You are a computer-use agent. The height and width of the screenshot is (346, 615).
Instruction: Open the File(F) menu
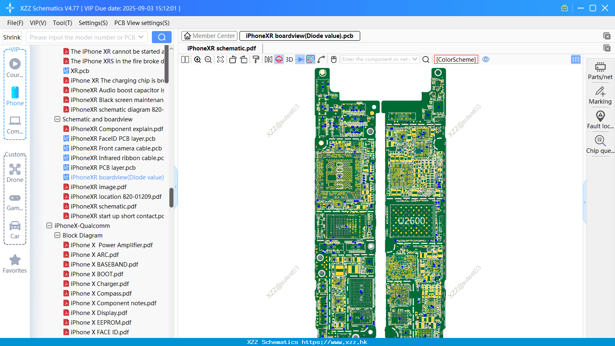(15, 23)
